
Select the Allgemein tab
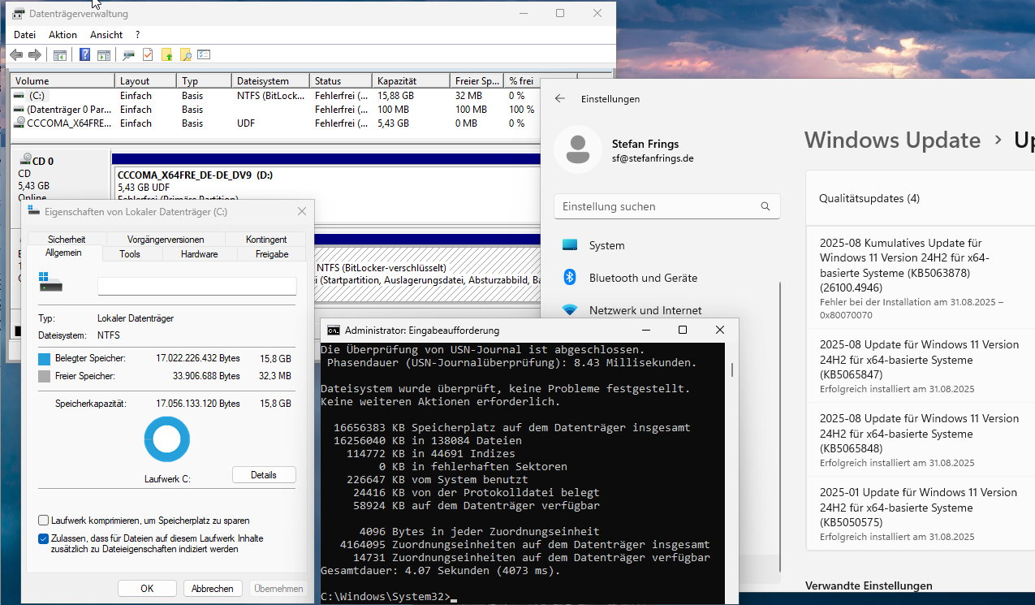pyautogui.click(x=64, y=253)
